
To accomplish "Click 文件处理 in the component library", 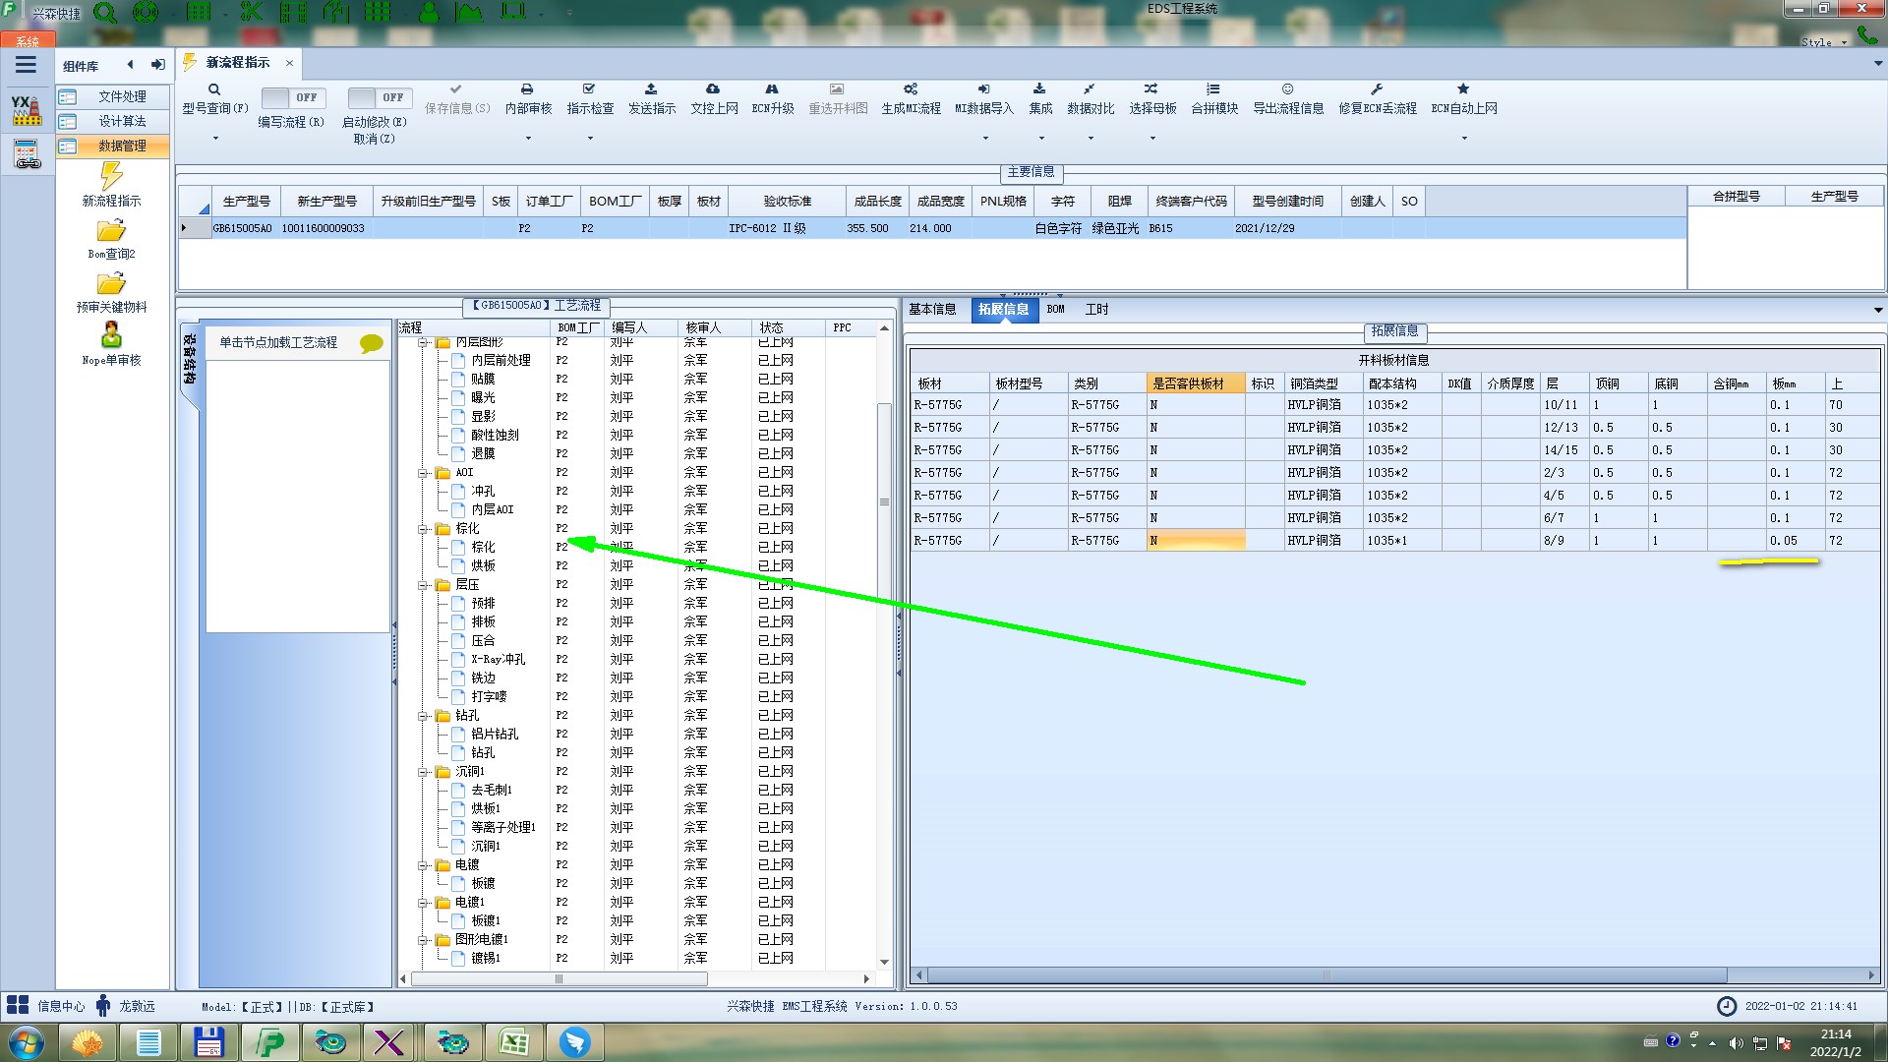I will 121,96.
